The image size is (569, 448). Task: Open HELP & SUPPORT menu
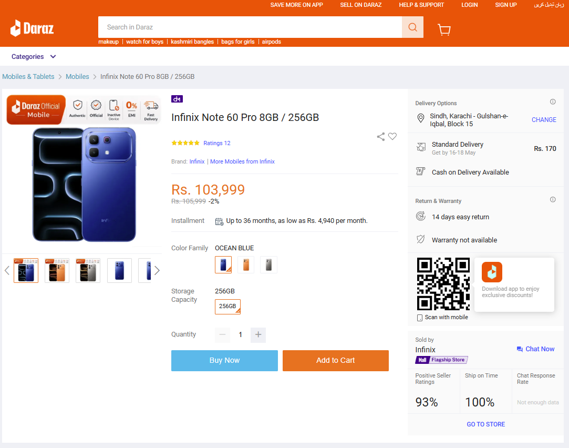421,5
